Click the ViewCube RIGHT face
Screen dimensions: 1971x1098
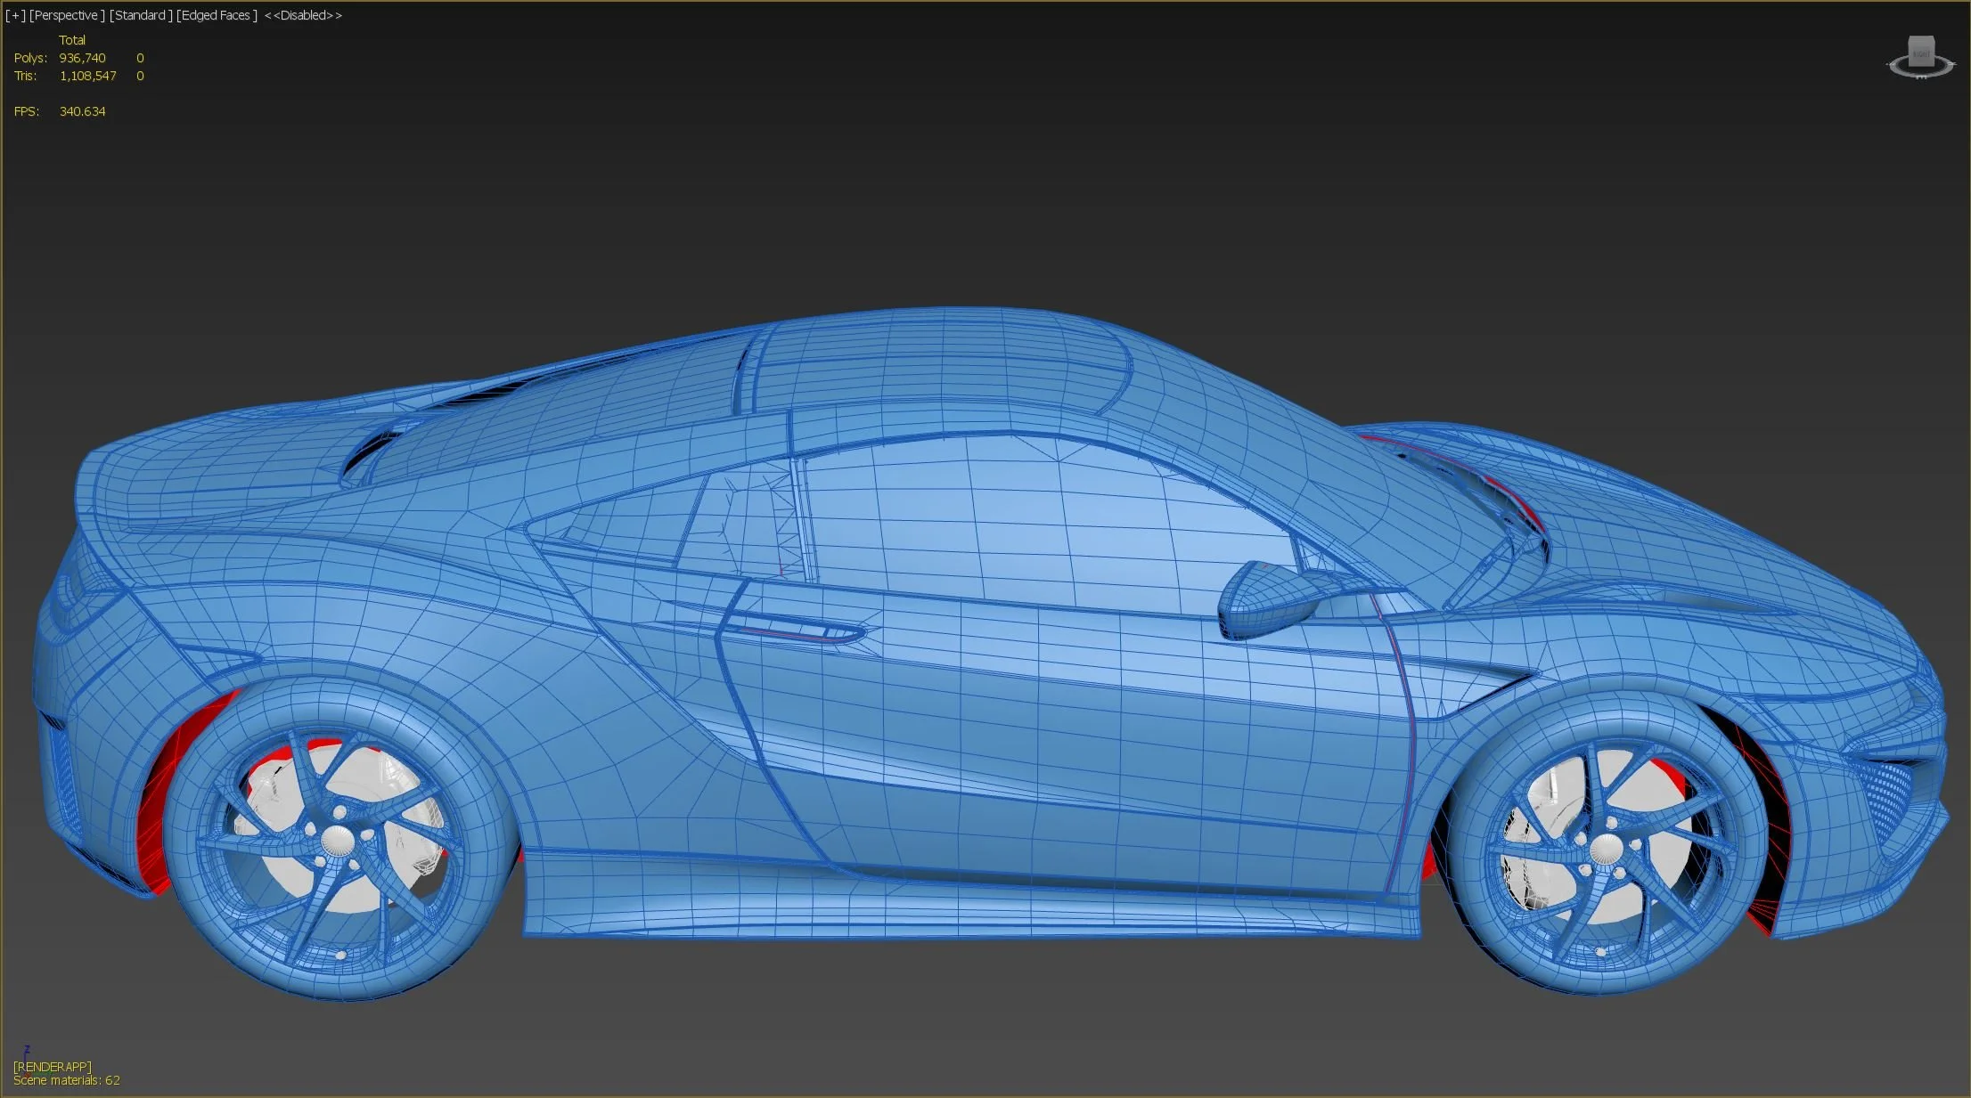pyautogui.click(x=1921, y=52)
